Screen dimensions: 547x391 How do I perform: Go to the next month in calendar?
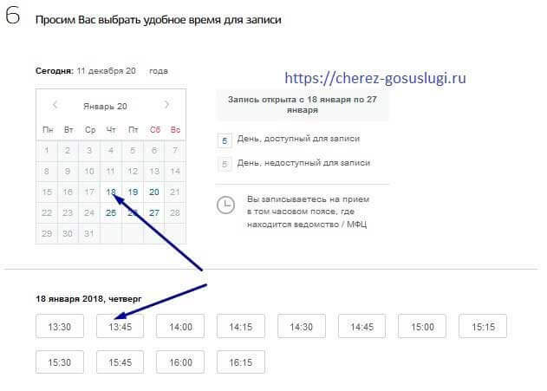click(166, 104)
